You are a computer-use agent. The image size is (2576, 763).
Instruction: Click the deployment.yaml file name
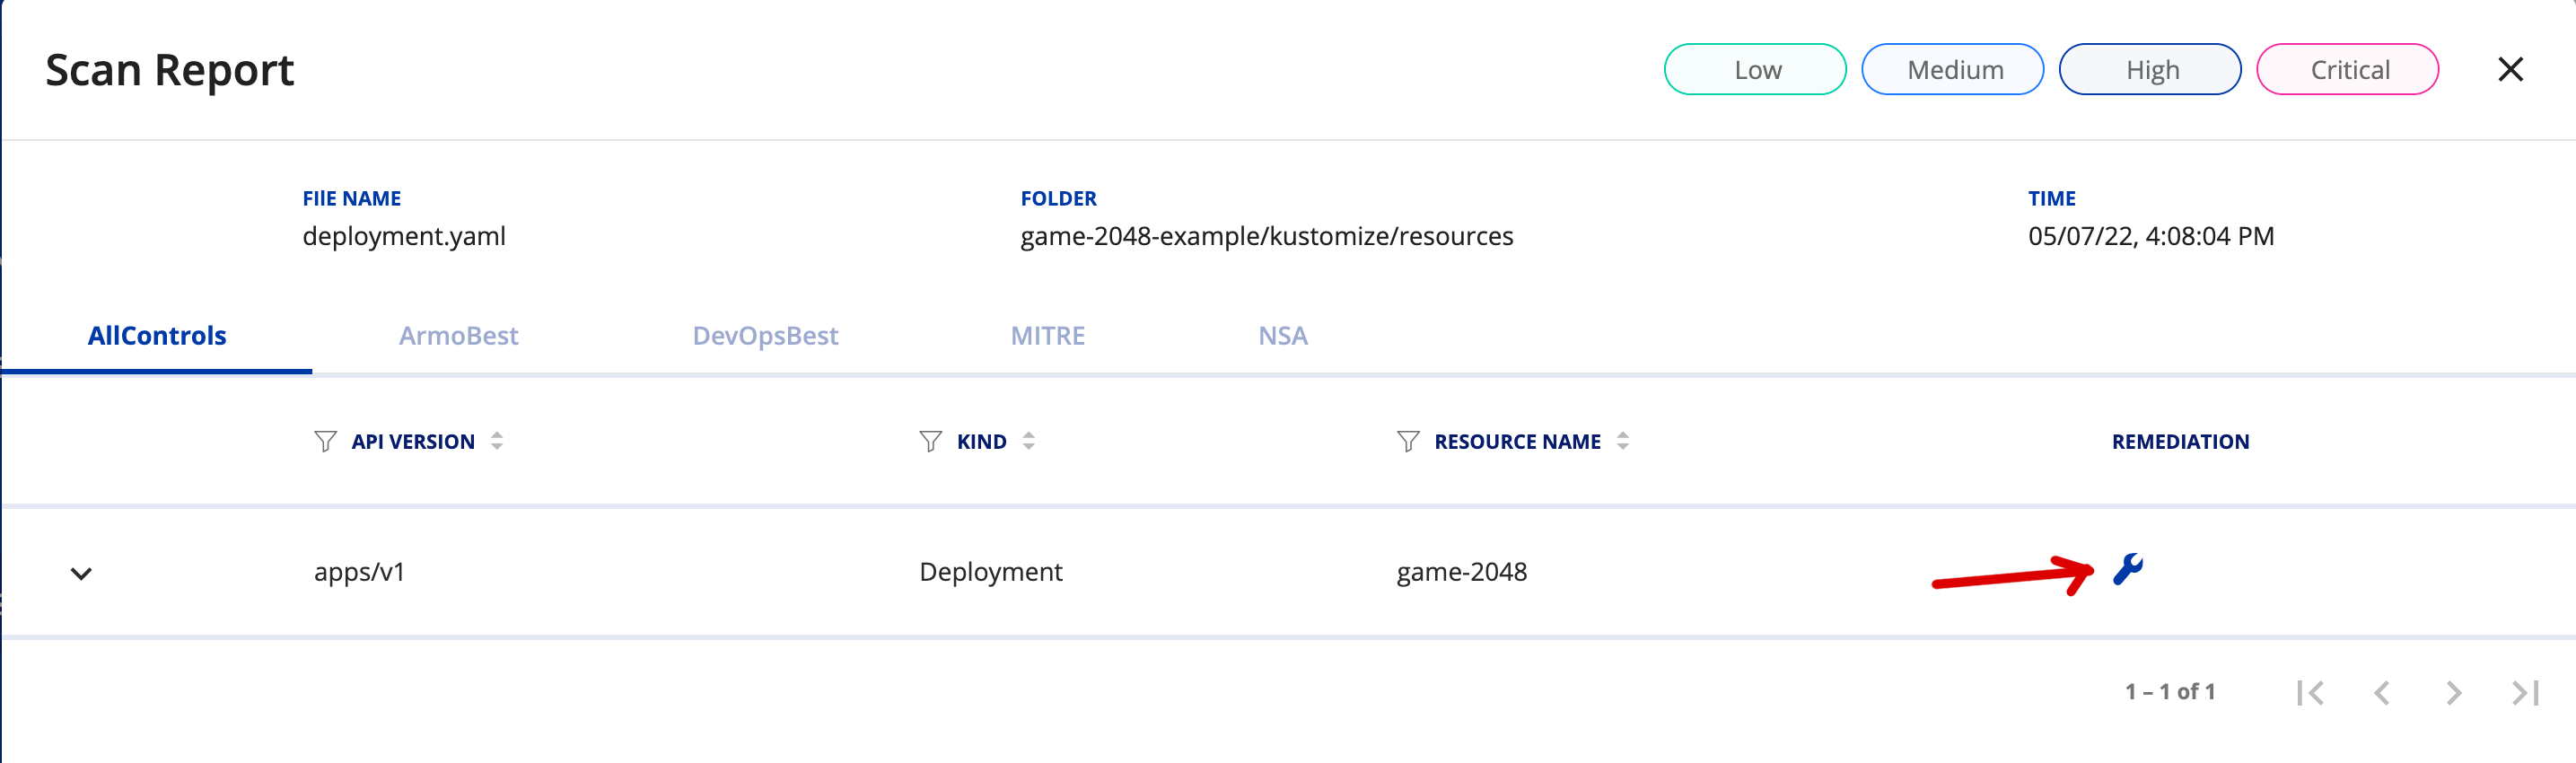pyautogui.click(x=404, y=236)
